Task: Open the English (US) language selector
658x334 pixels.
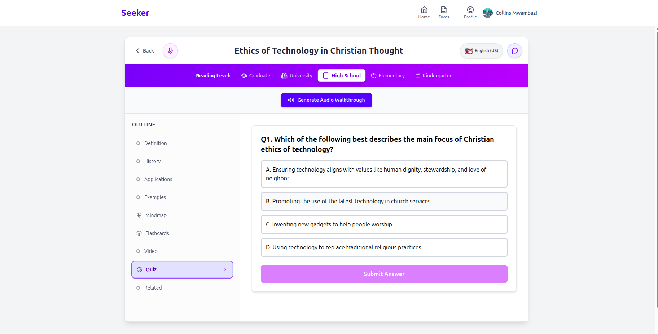Action: tap(481, 51)
